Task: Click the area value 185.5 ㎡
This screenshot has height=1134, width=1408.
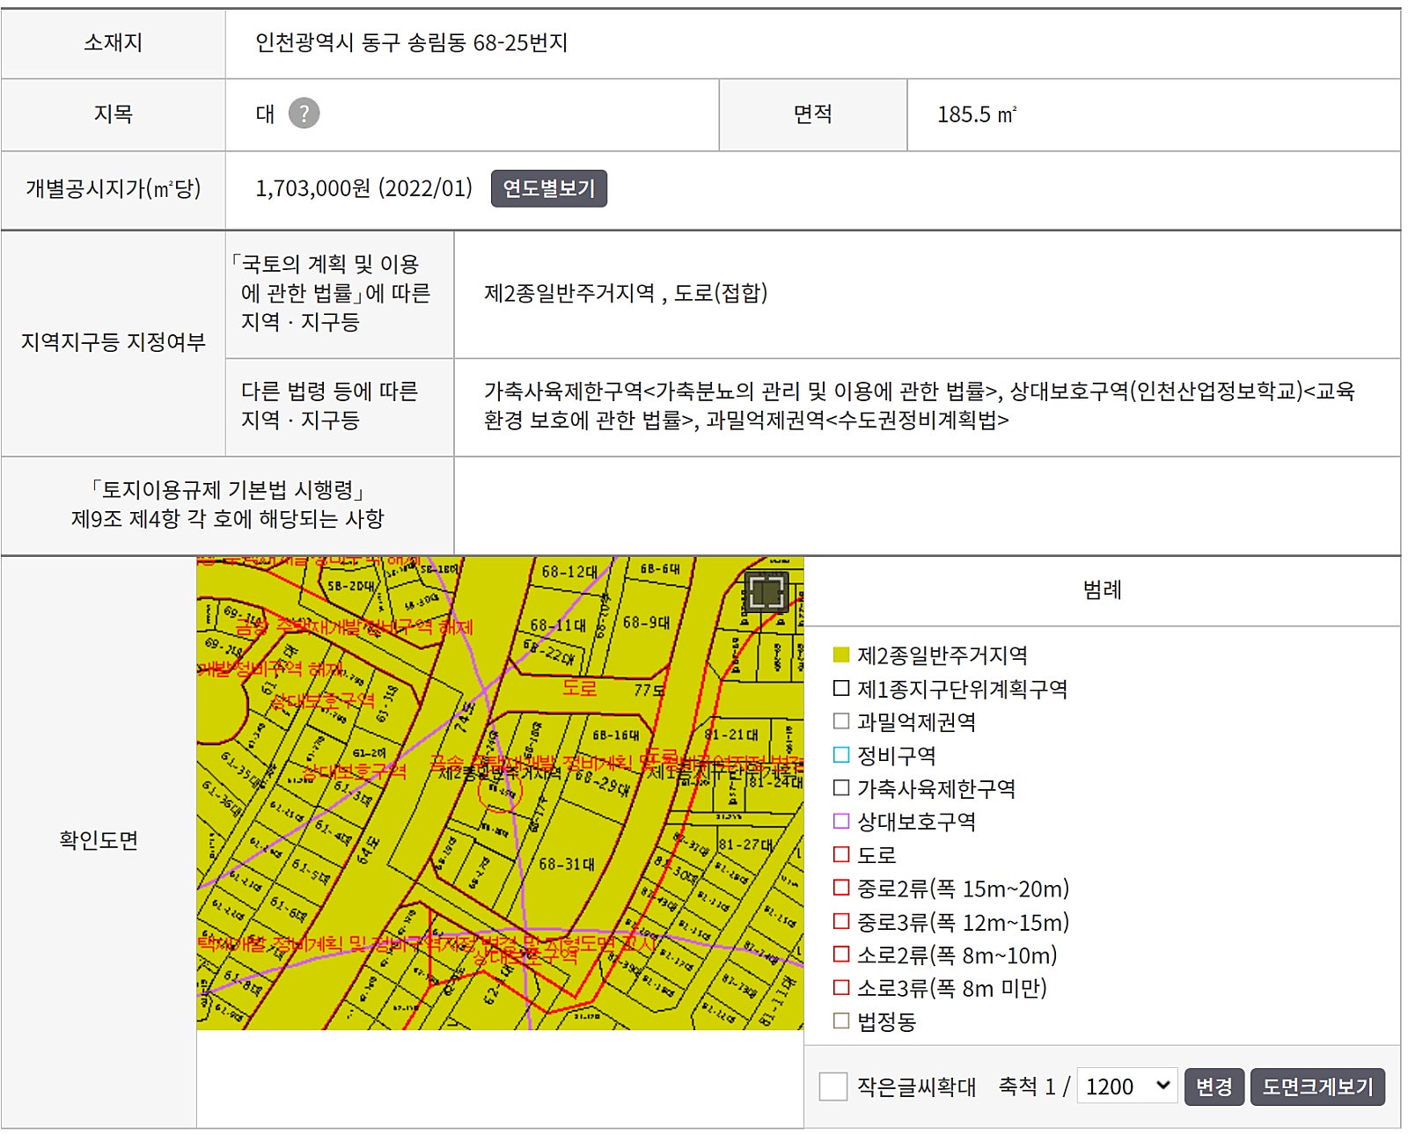Action: tap(977, 114)
